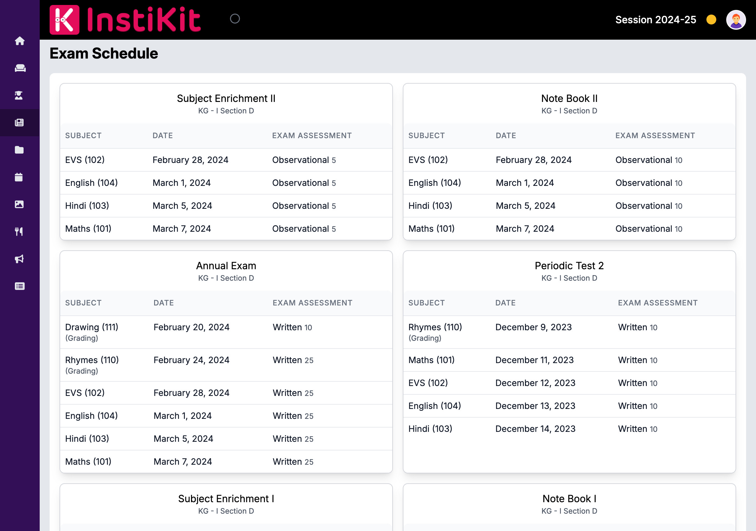
Task: Open the image gallery icon in sidebar
Action: coord(20,204)
